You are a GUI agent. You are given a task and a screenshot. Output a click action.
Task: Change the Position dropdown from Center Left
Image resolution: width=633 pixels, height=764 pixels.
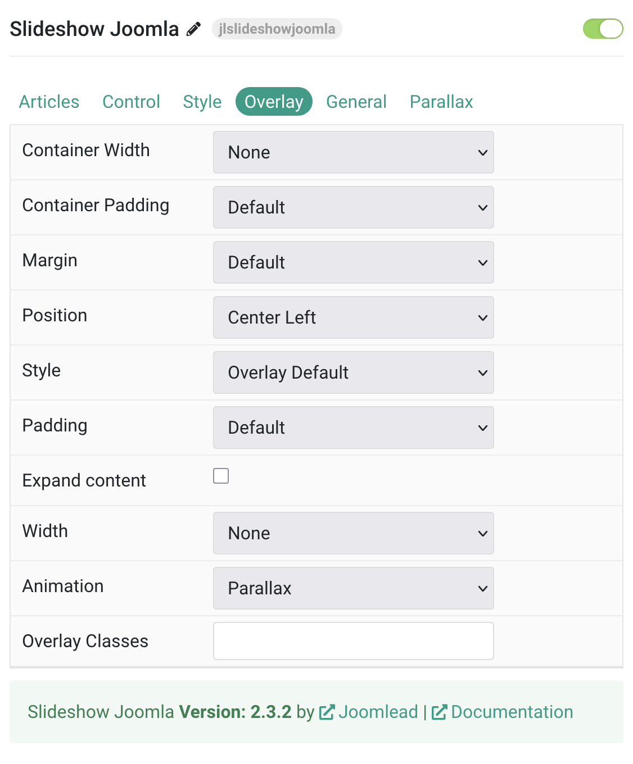pos(353,317)
